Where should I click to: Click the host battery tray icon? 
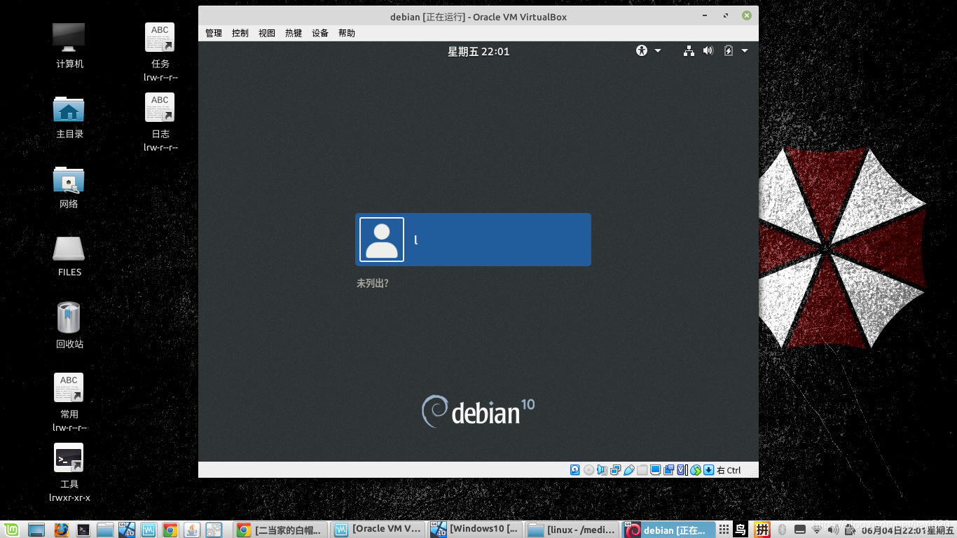[851, 530]
